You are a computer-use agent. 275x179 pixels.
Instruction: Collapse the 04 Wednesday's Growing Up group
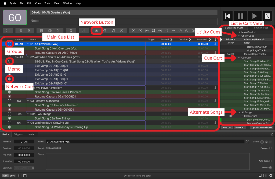(28, 123)
